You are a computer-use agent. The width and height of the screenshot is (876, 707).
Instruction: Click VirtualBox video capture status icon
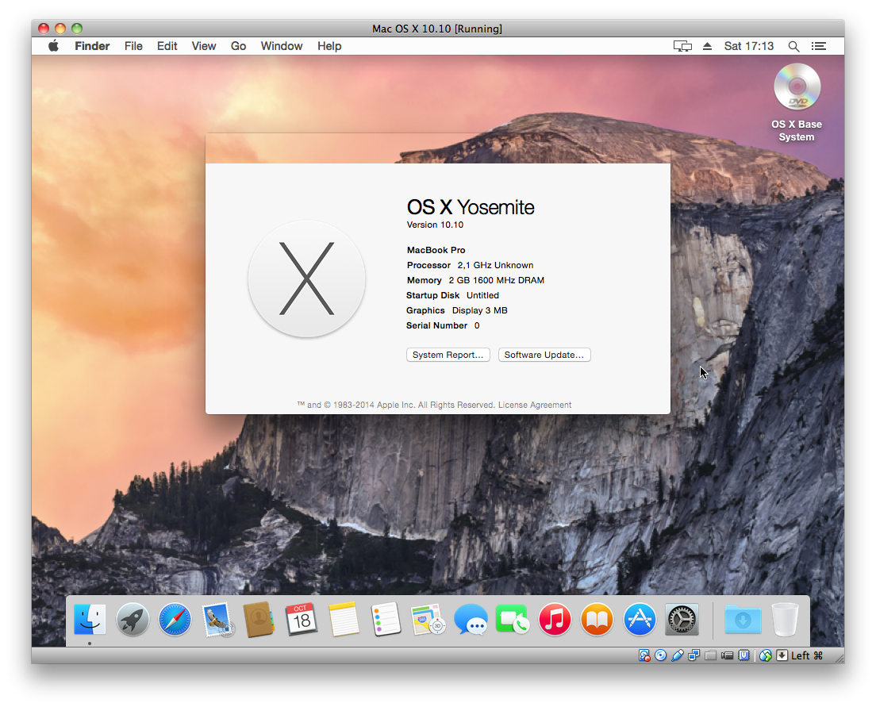(x=727, y=655)
